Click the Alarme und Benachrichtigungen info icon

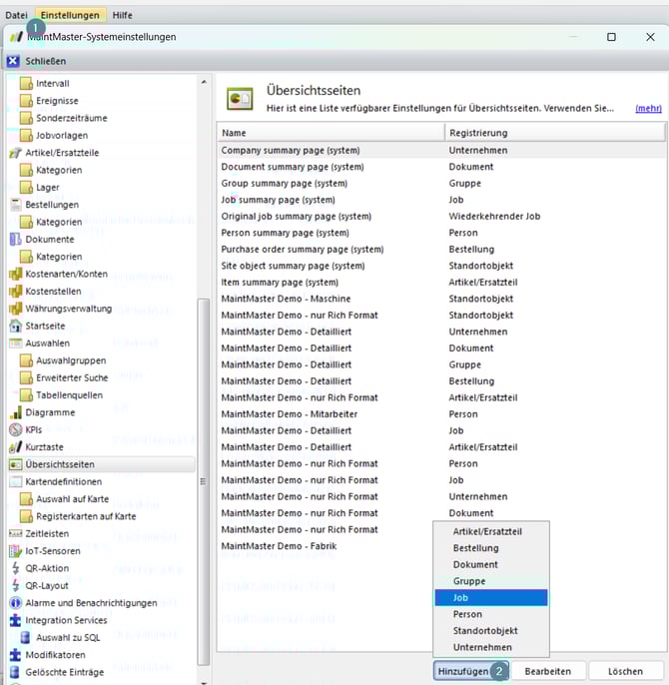[x=15, y=602]
